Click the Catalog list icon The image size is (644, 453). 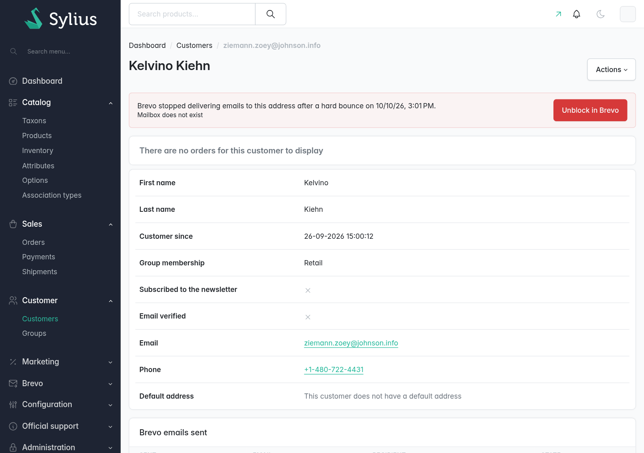[x=13, y=103]
